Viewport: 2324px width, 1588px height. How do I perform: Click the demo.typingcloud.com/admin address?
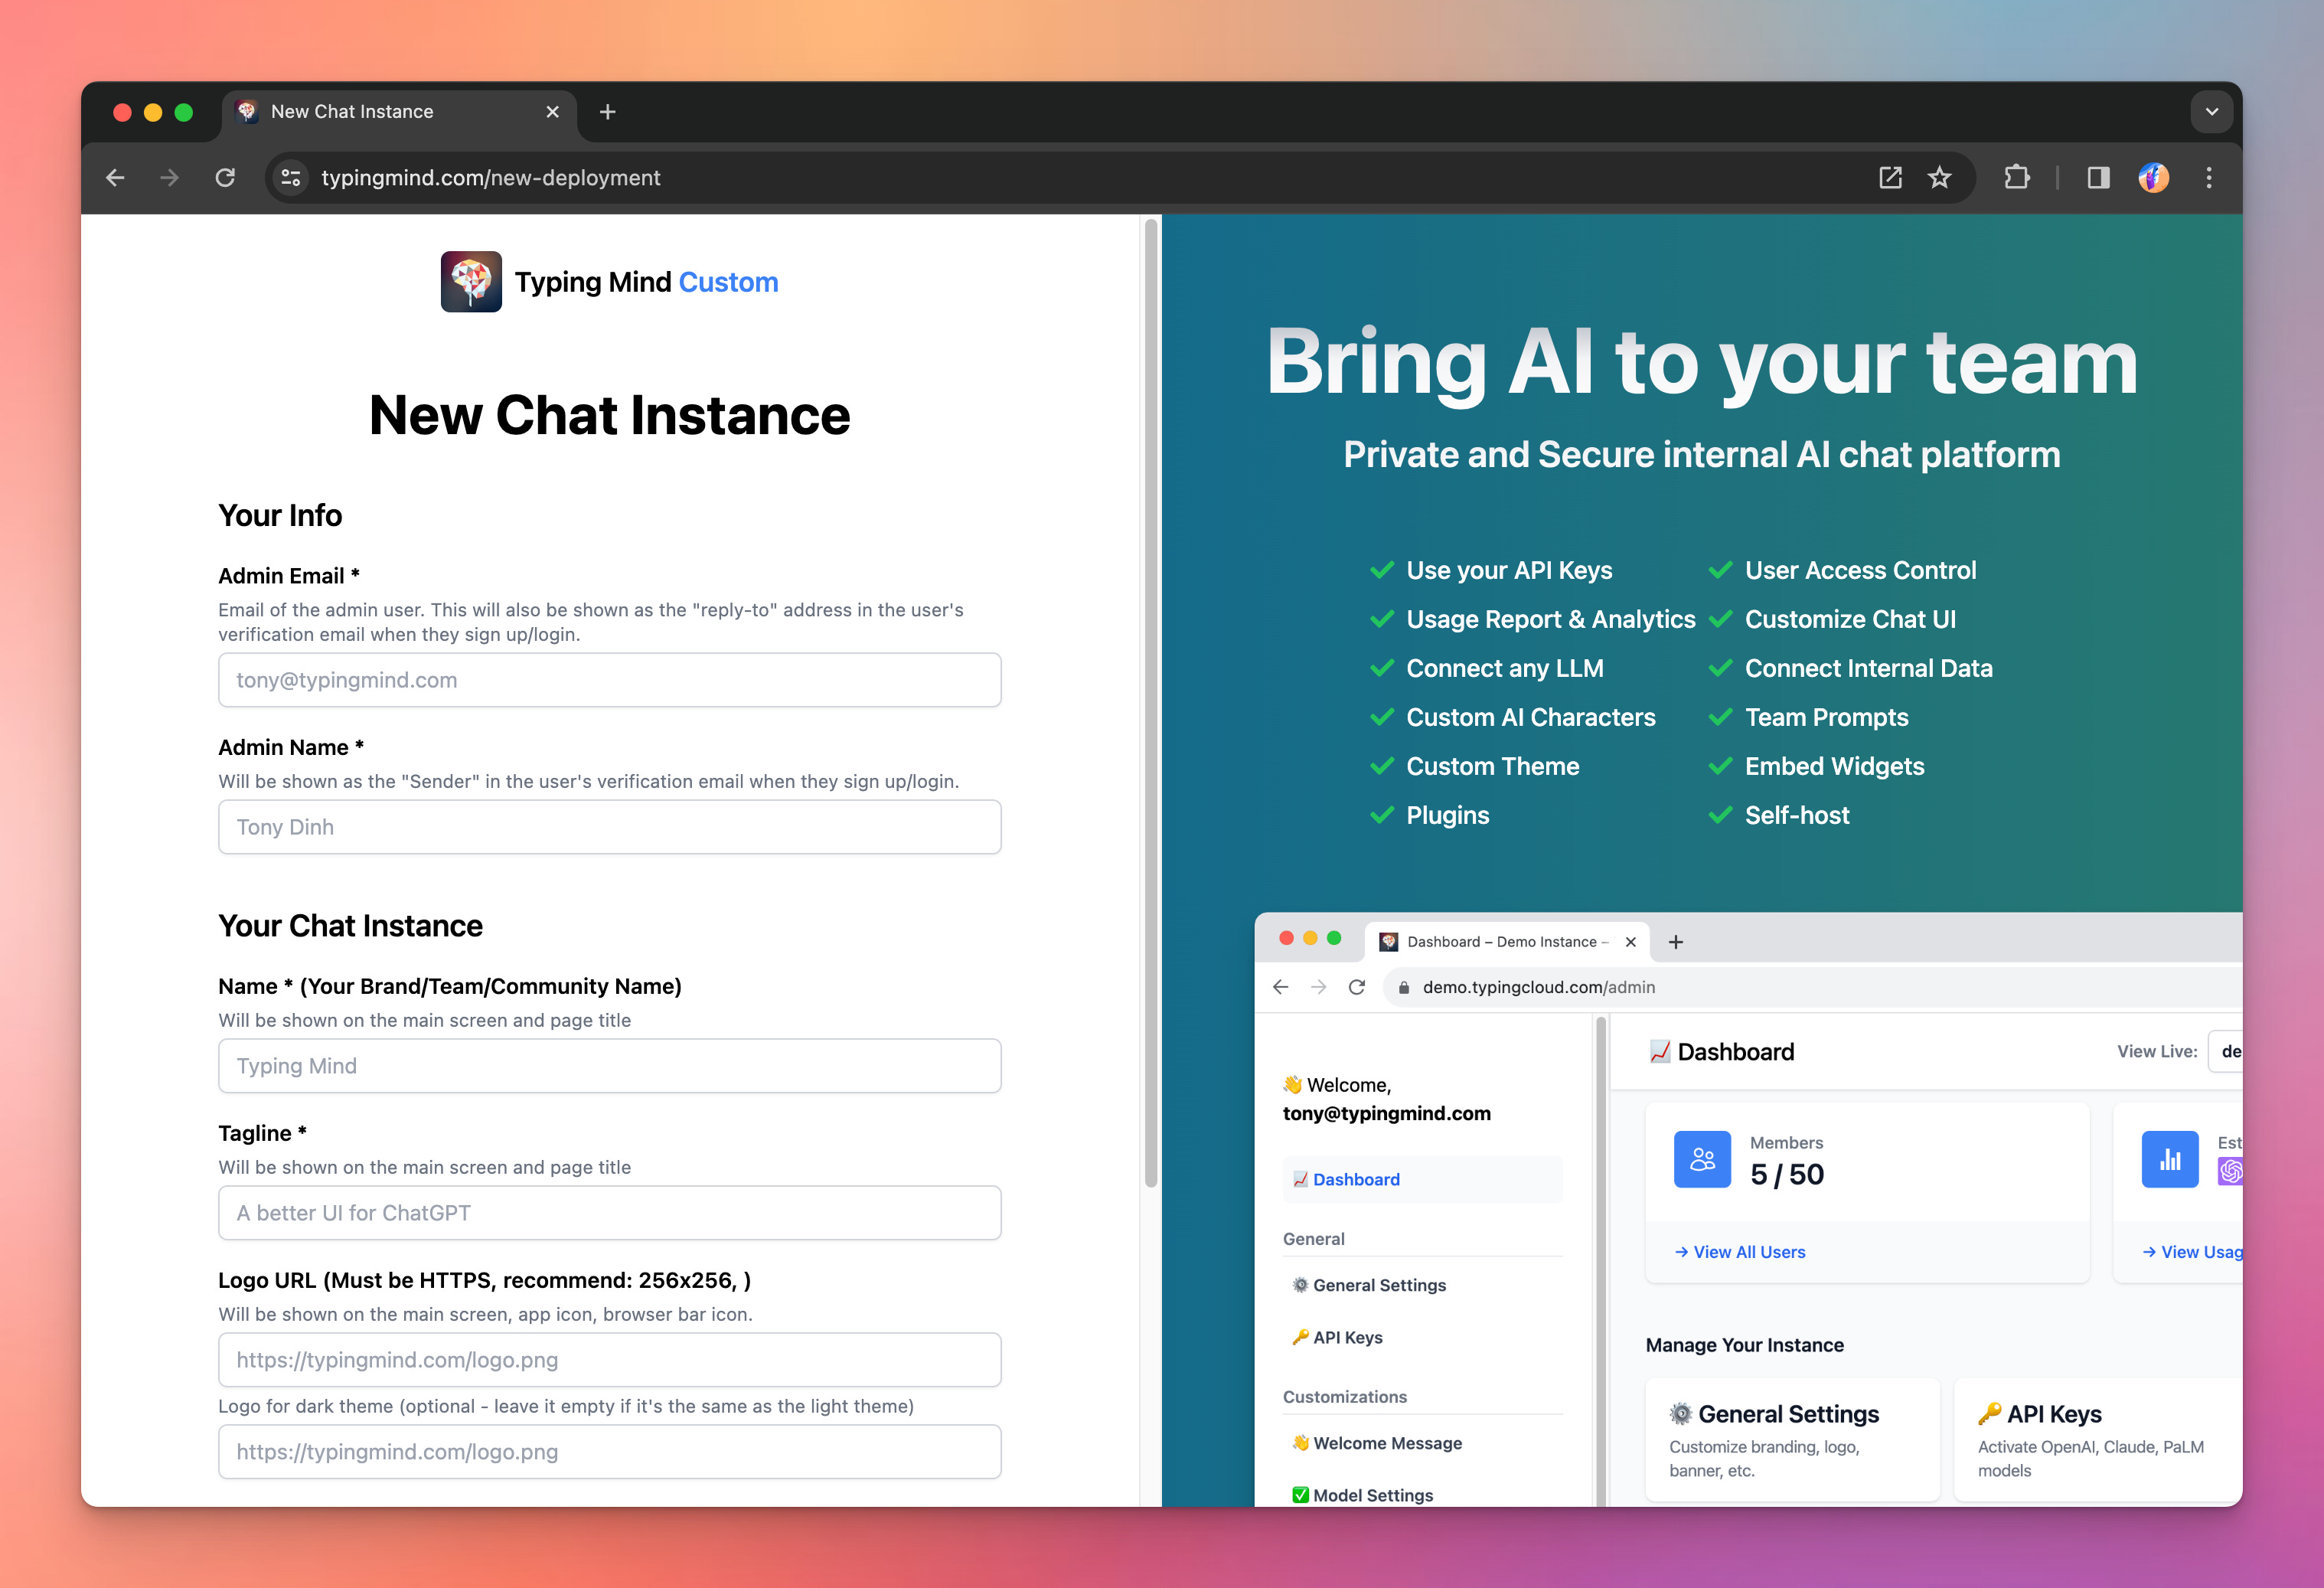click(x=1539, y=988)
